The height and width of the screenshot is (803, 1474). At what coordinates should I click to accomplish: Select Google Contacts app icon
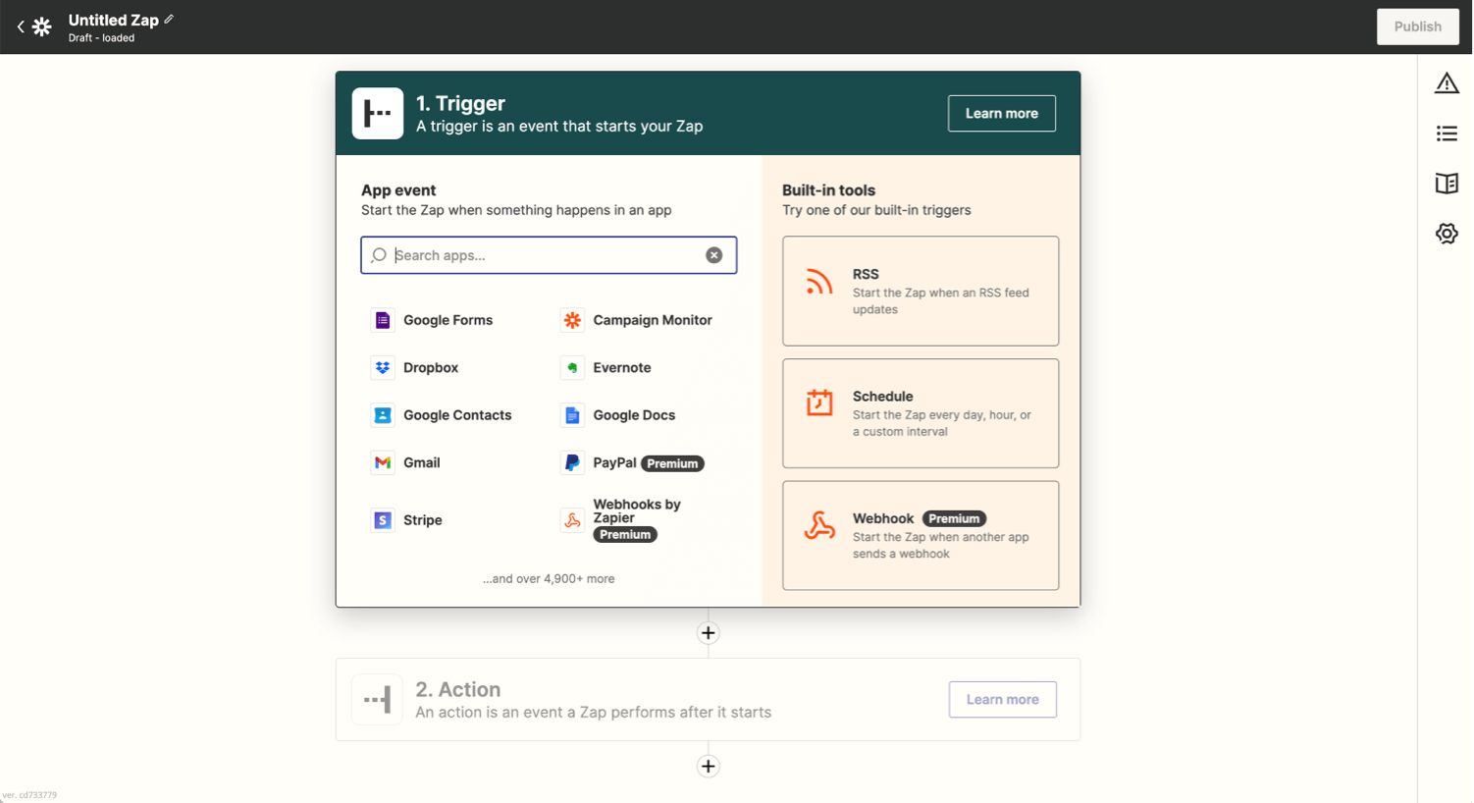tap(383, 415)
